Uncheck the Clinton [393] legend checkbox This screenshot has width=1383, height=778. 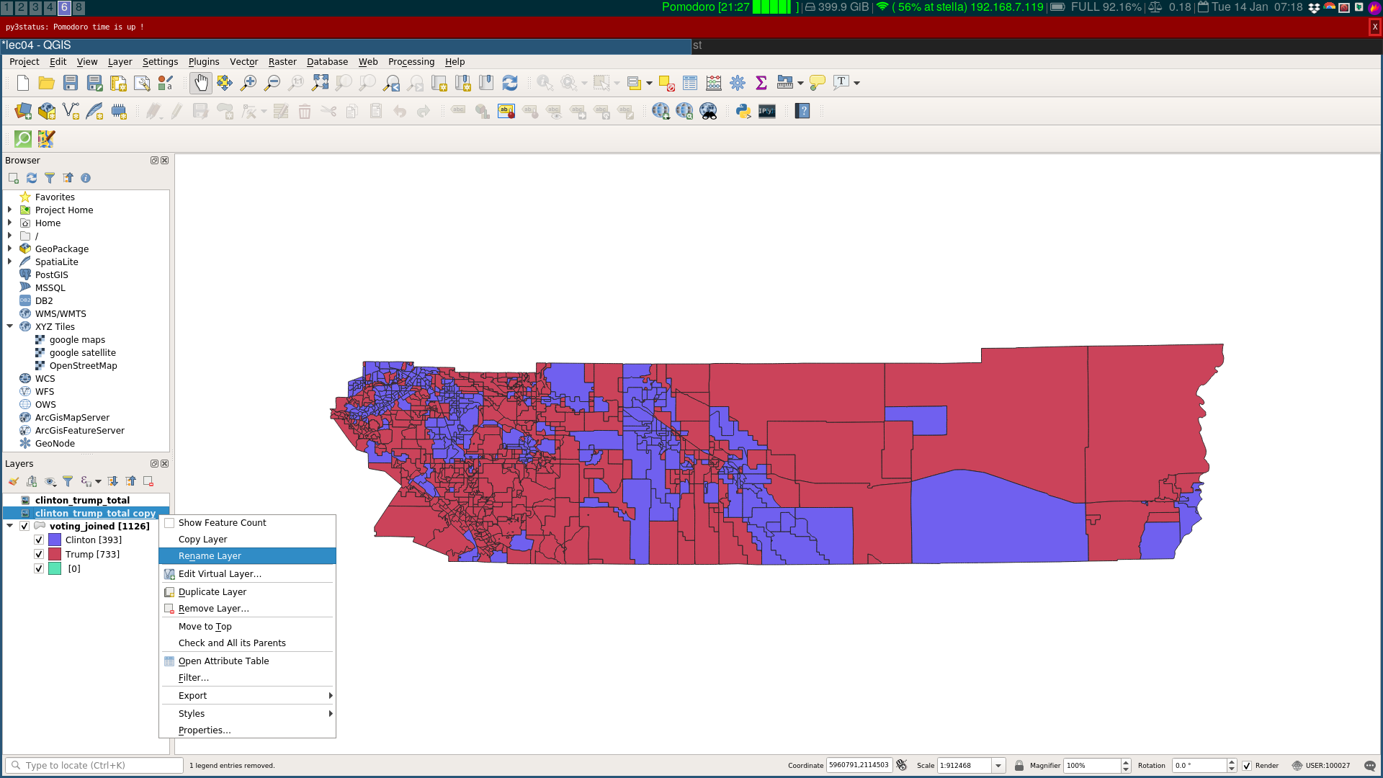click(39, 540)
